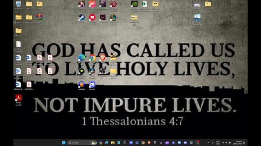Open the Wi-Fi and volume quick settings
261x146 pixels.
click(226, 143)
